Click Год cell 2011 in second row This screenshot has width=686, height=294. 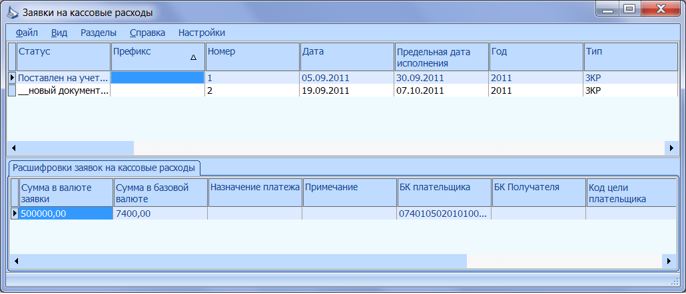click(x=536, y=90)
